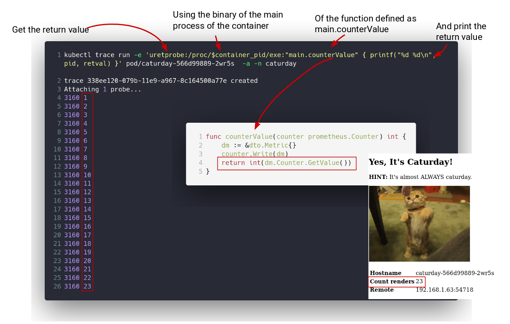This screenshot has height=324, width=510.
Task: Click the pid 3160 on terminal line 4
Action: pyautogui.click(x=71, y=98)
